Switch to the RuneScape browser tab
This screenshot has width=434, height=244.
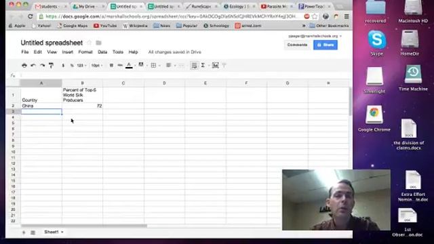201,6
